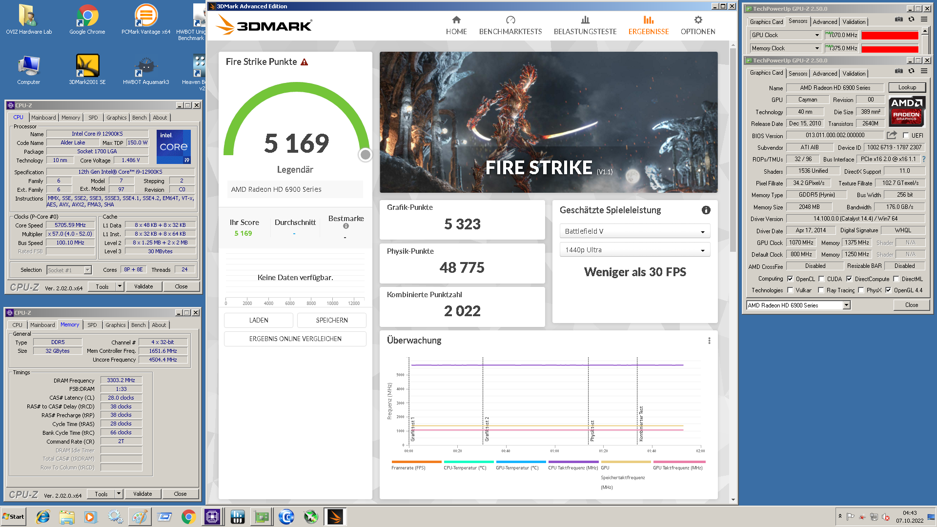Open the Überwachung three-dot menu
This screenshot has width=937, height=527.
tap(709, 341)
